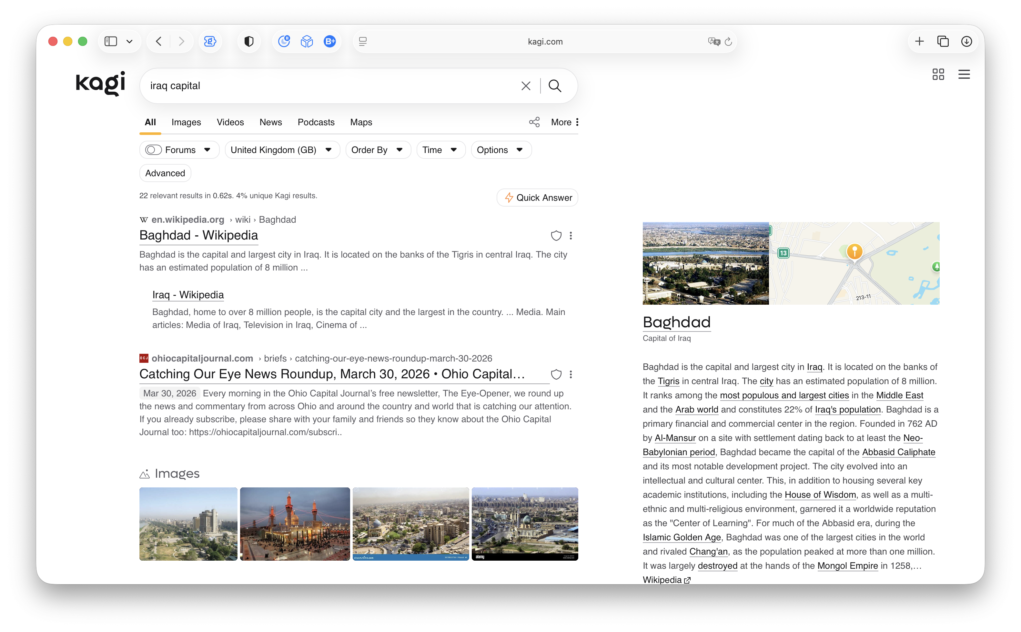Image resolution: width=1021 pixels, height=632 pixels.
Task: Click the shield icon for Baghdad Wikipedia result
Action: pyautogui.click(x=556, y=236)
